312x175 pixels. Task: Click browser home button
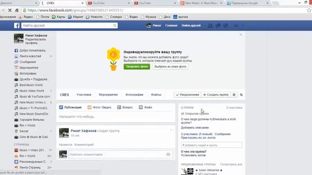[x=17, y=10]
